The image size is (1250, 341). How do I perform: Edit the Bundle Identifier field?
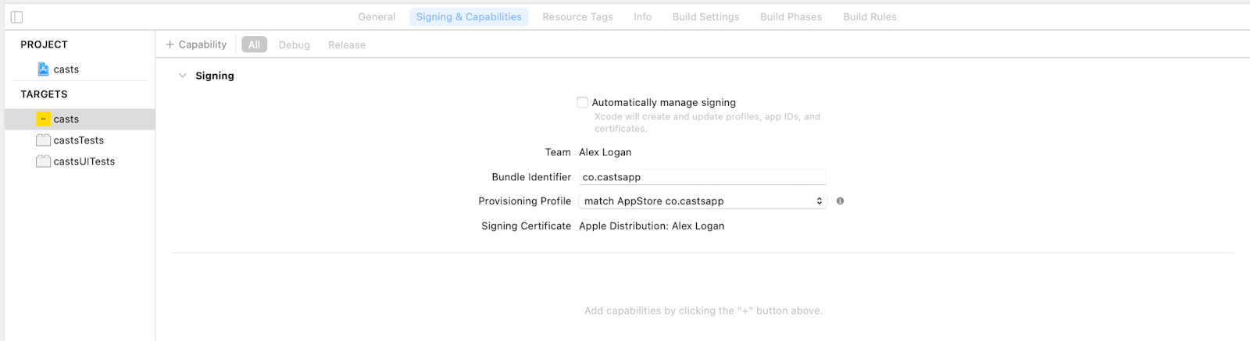pyautogui.click(x=702, y=177)
